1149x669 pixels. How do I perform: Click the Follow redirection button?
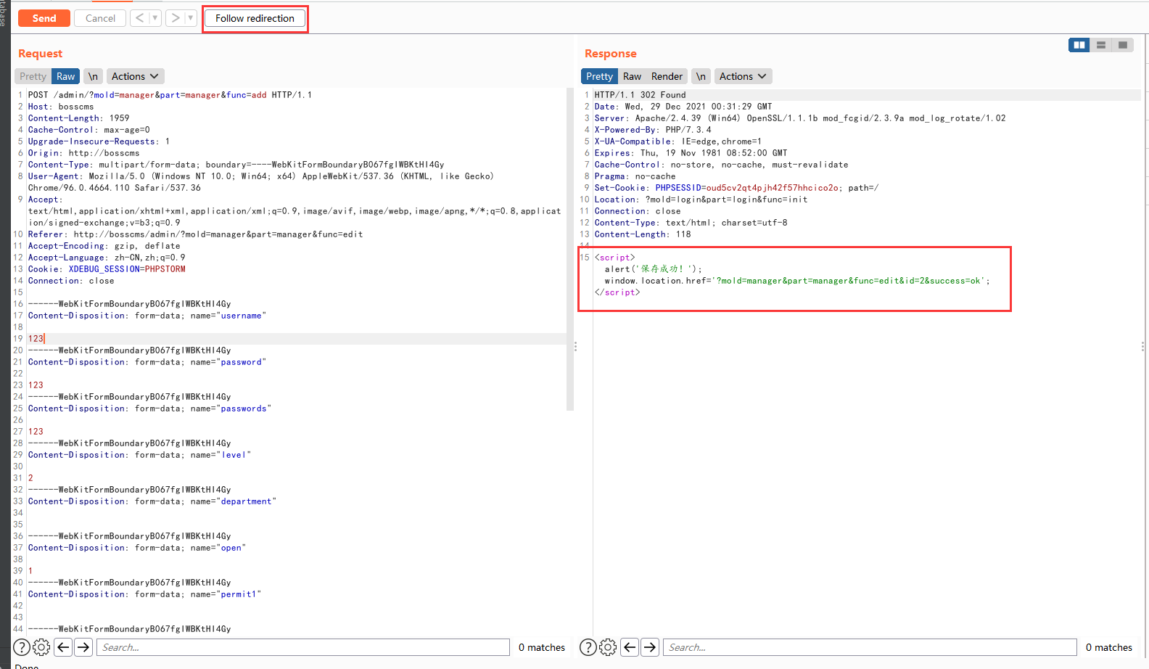coord(255,18)
